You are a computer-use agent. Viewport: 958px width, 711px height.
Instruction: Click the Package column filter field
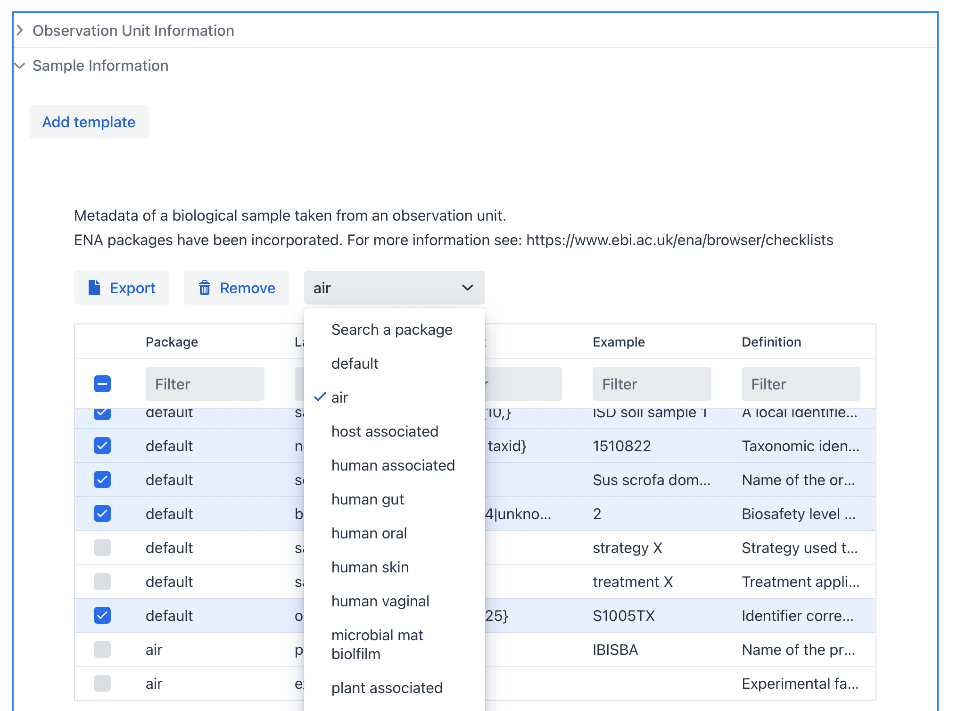pyautogui.click(x=205, y=384)
